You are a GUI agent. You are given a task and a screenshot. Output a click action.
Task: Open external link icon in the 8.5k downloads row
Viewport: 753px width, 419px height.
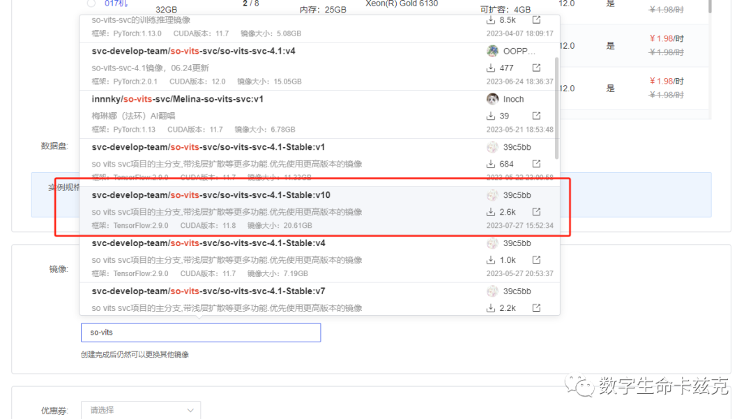point(536,20)
